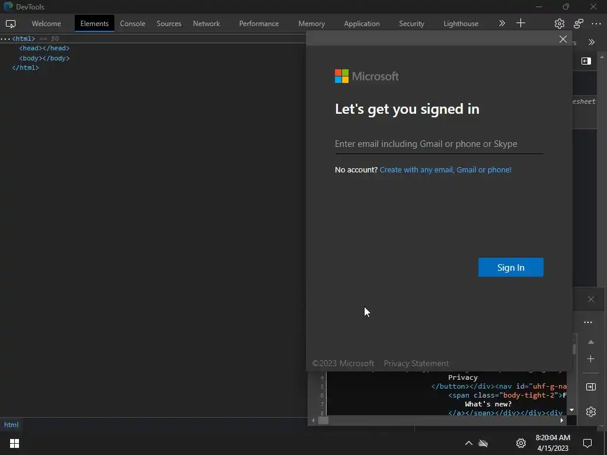
Task: Open the taskbar settings gear icon
Action: point(521,443)
